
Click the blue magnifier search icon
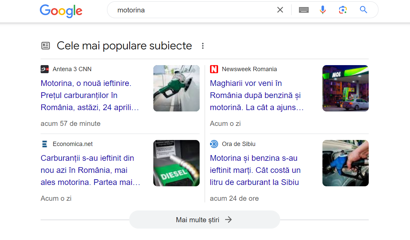click(x=364, y=10)
